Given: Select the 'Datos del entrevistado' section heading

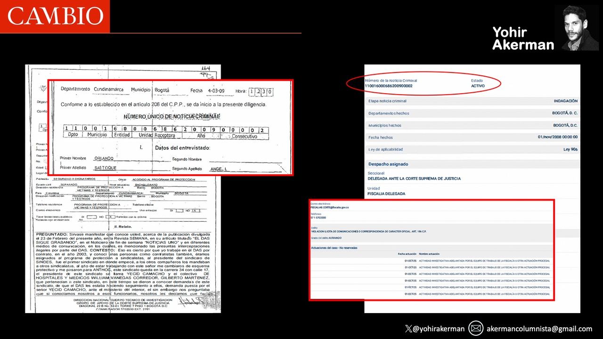Looking at the screenshot, I should point(182,148).
